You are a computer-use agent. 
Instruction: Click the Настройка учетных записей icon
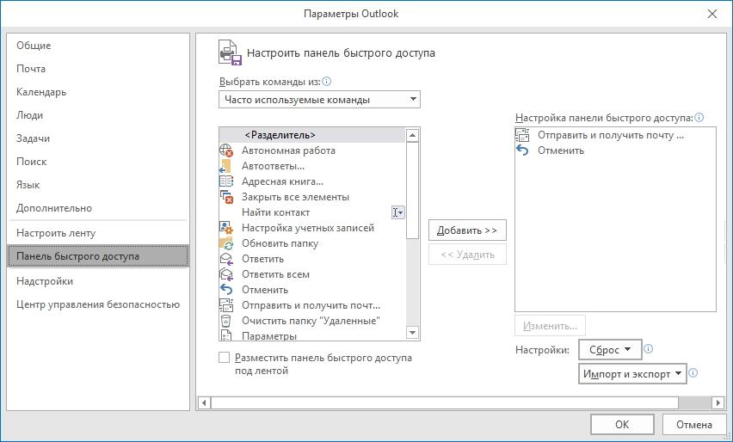226,228
